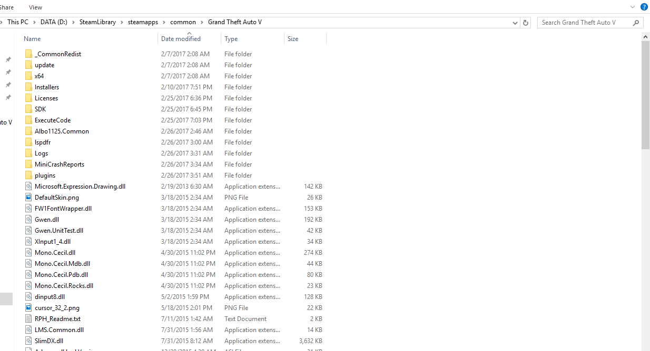Select the ExecuteCode folder icon
The height and width of the screenshot is (351, 650).
tap(28, 120)
